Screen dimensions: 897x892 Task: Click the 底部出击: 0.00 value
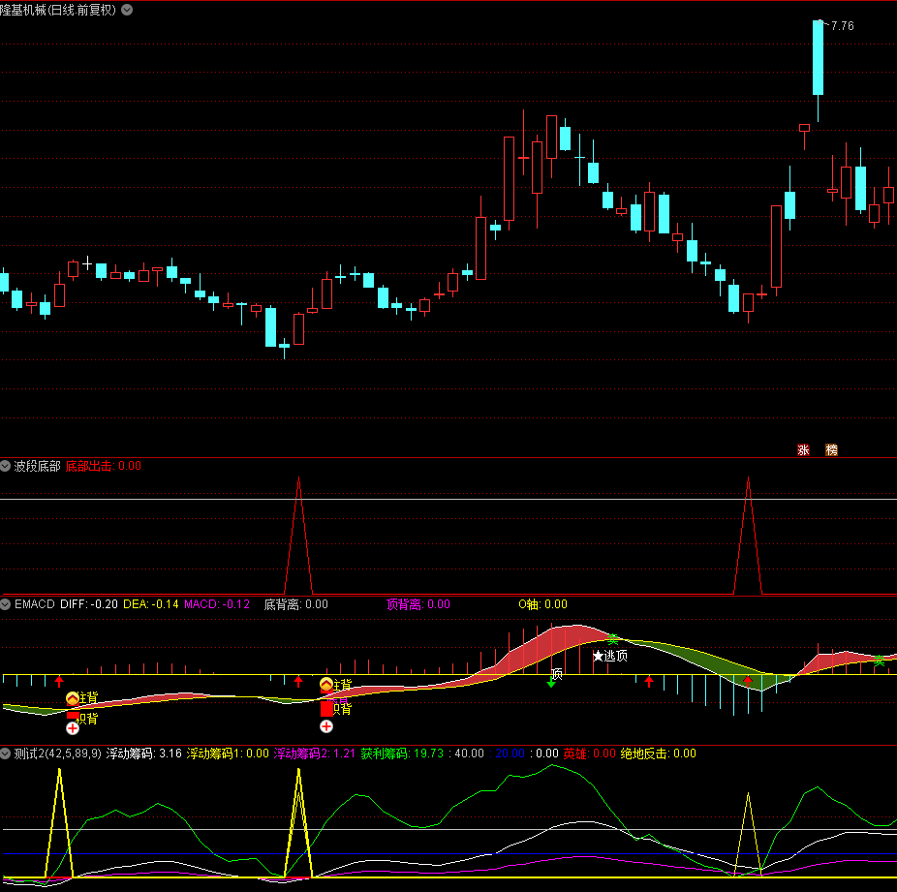[x=104, y=466]
